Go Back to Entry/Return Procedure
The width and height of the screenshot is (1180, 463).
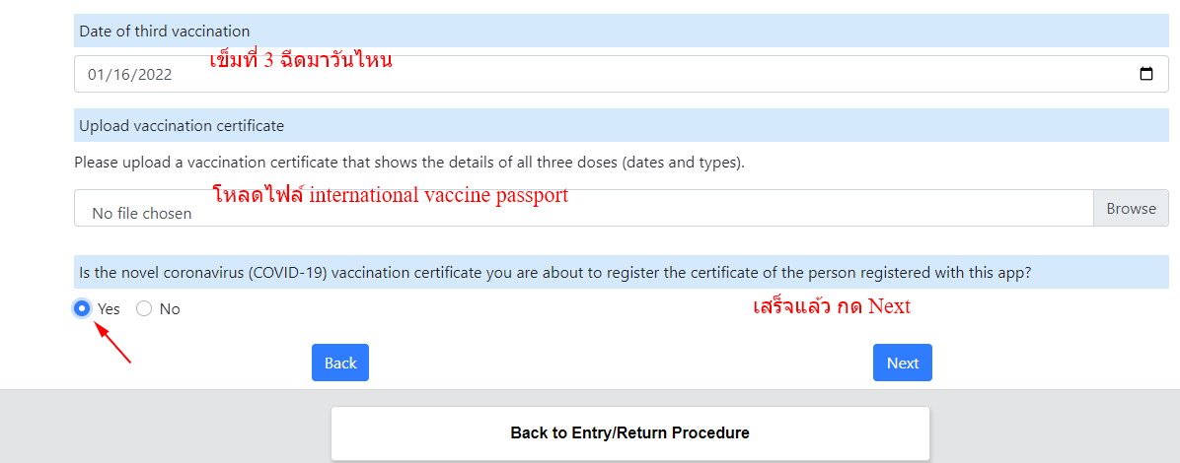(x=629, y=432)
